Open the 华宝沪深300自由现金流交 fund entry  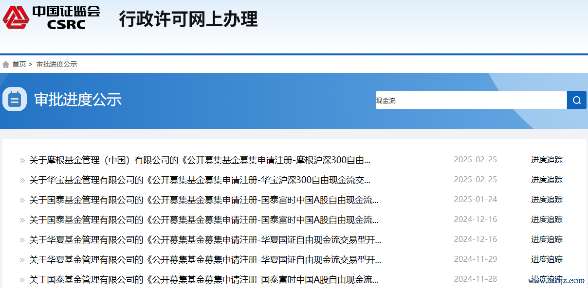tap(200, 180)
